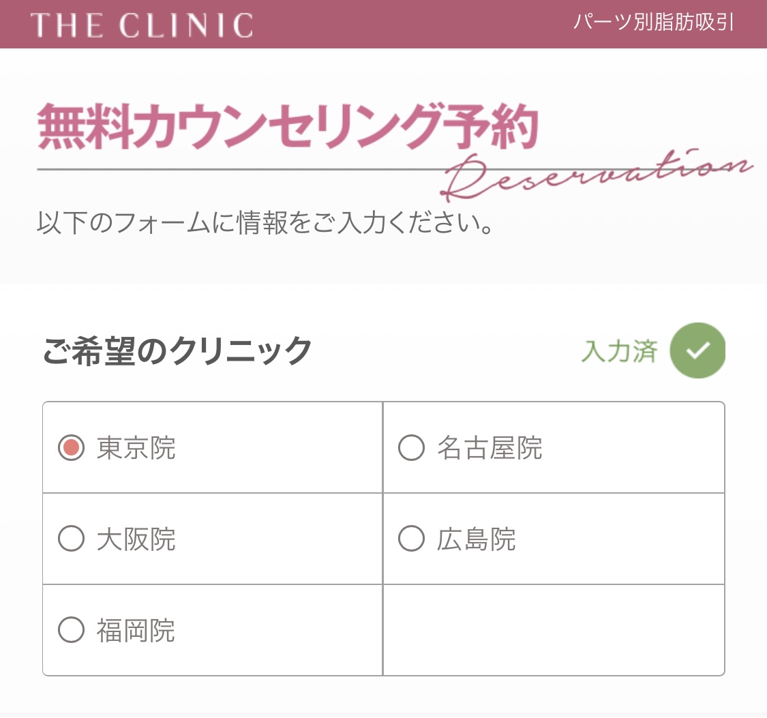767x718 pixels.
Task: Click the green 入力済 checkmark icon
Action: [696, 350]
